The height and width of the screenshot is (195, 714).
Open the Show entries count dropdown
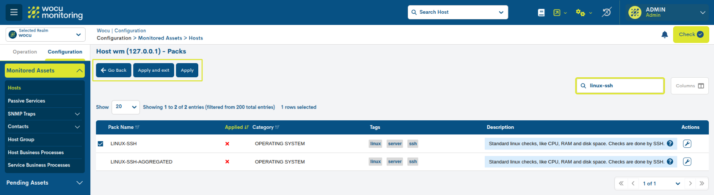tap(126, 107)
